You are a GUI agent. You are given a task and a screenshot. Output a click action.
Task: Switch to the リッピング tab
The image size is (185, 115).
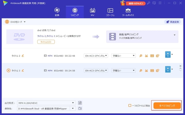pyautogui.click(x=75, y=12)
